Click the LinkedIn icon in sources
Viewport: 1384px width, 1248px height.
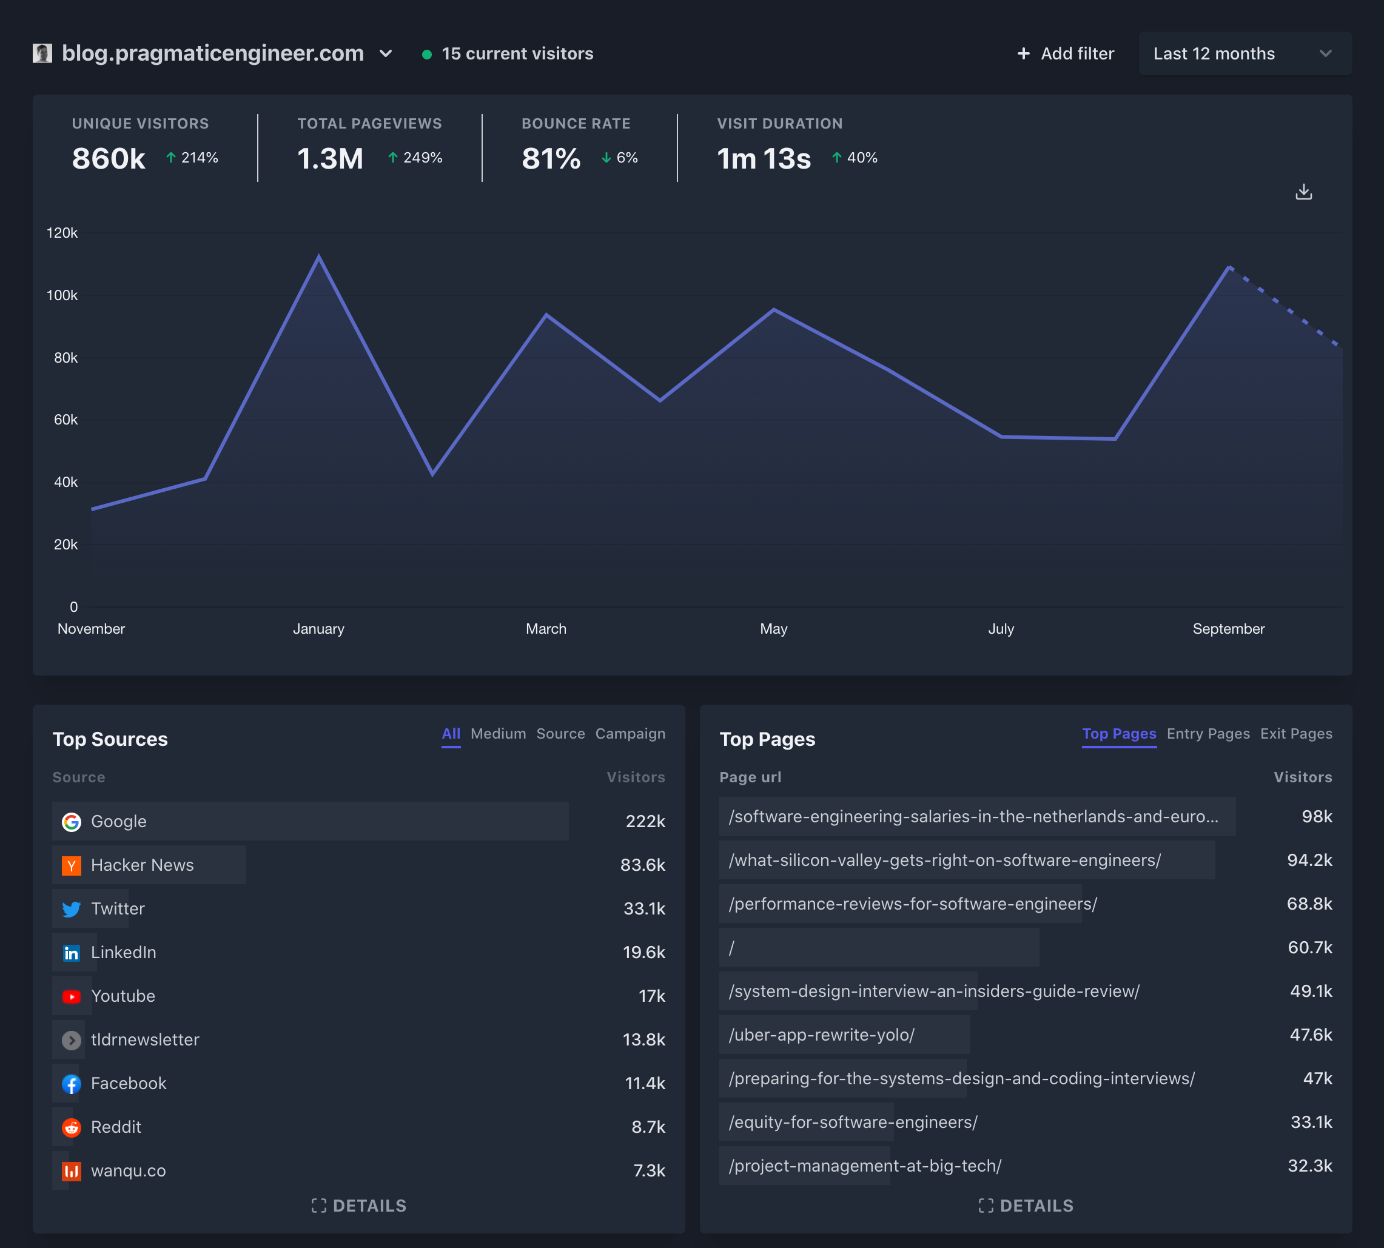point(72,953)
